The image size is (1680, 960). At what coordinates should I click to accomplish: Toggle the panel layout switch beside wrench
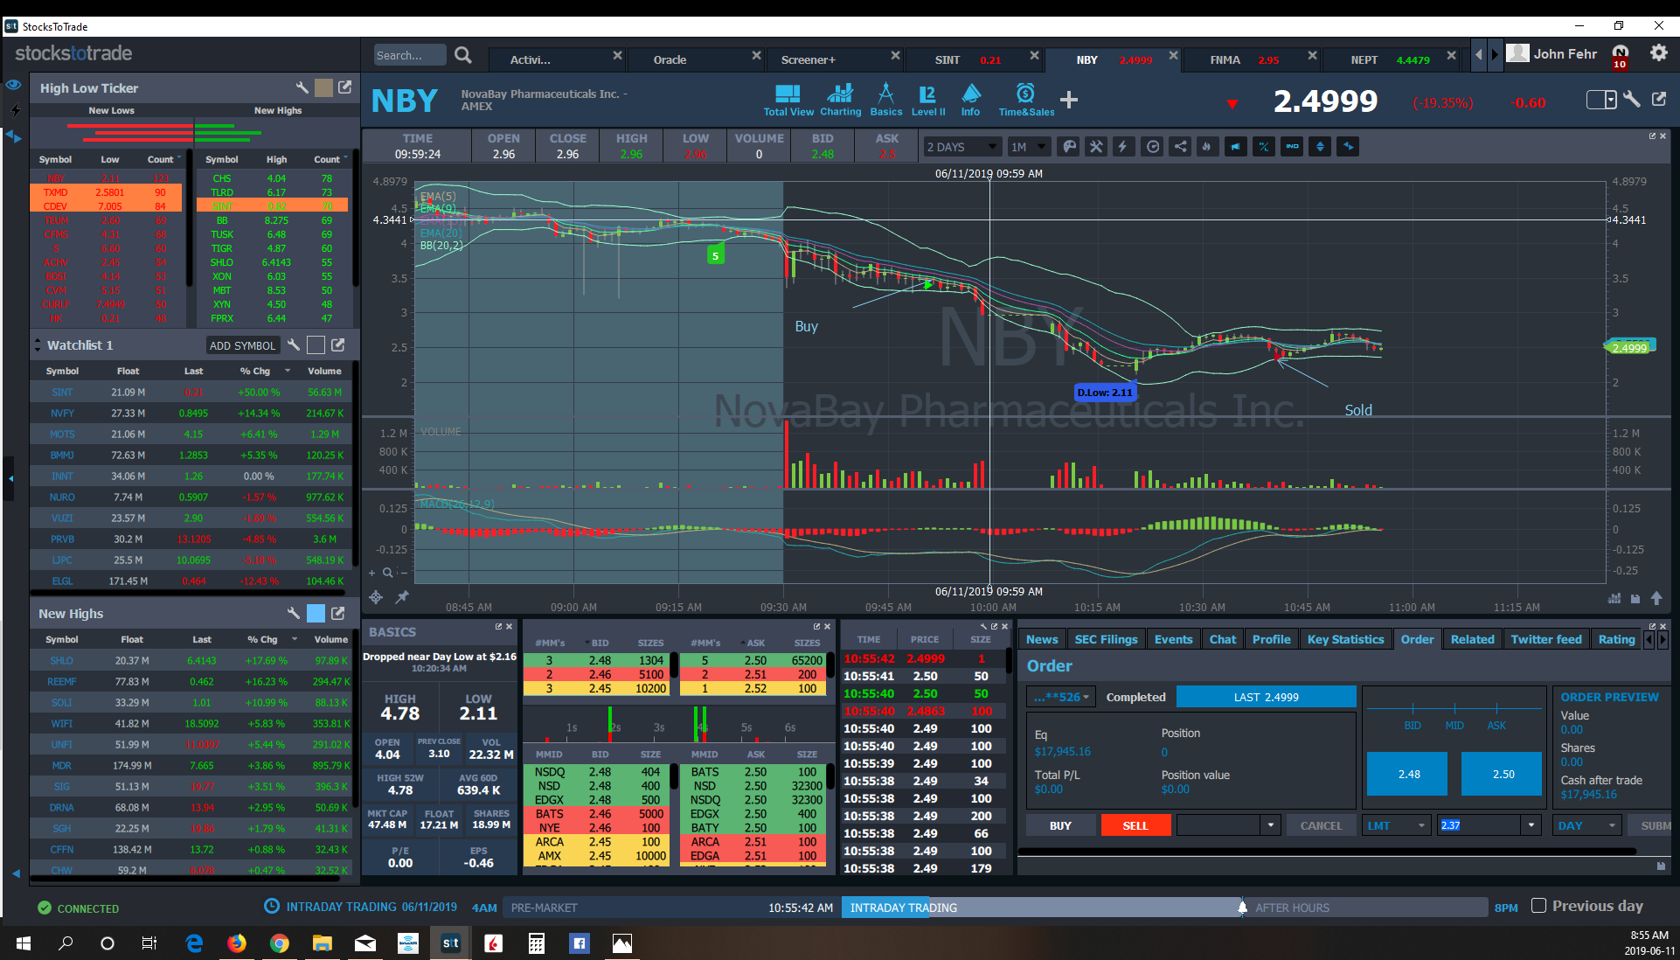click(x=1601, y=100)
